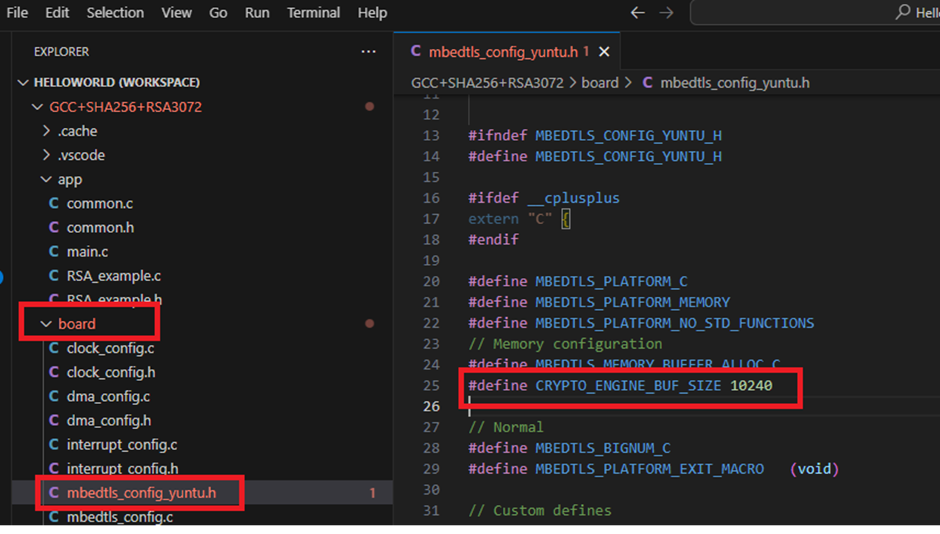Click C icon of main.c

pyautogui.click(x=54, y=251)
